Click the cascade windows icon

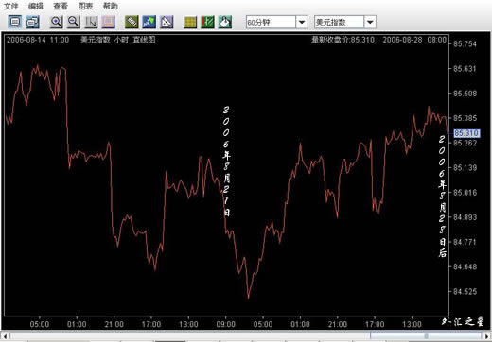(32, 22)
